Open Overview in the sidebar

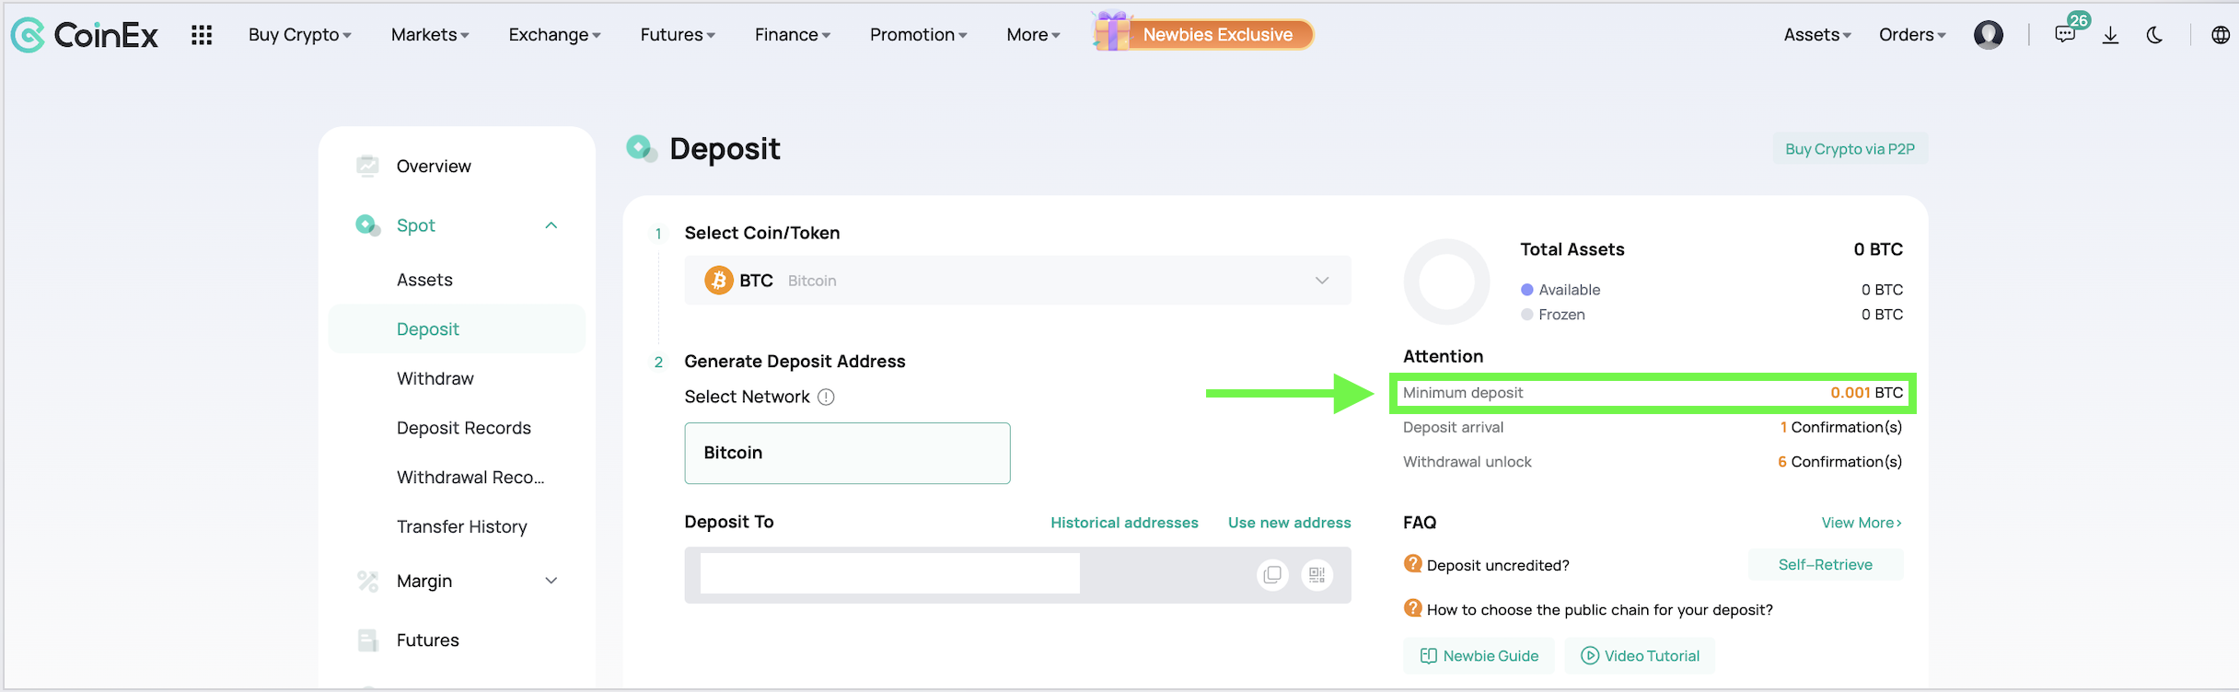click(434, 167)
